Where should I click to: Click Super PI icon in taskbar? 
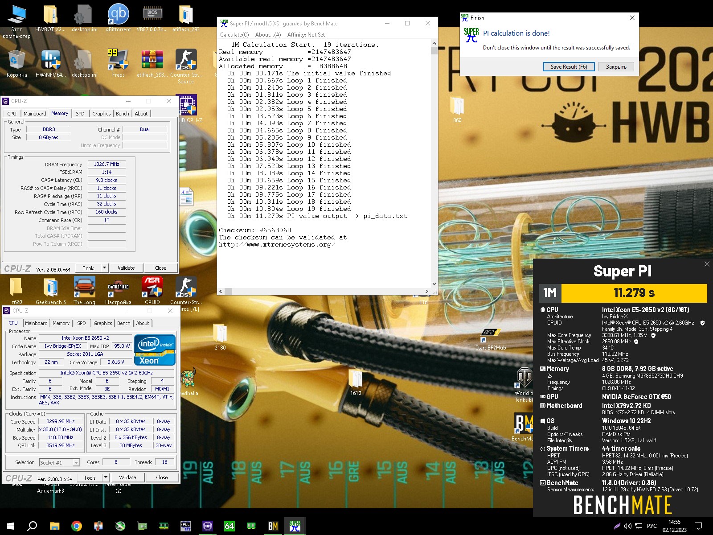(295, 526)
